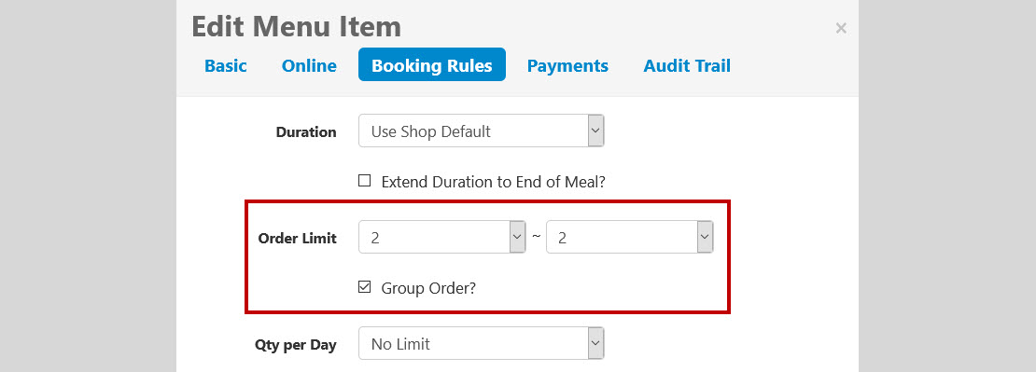1036x372 pixels.
Task: View the Audit Trail tab
Action: point(687,65)
